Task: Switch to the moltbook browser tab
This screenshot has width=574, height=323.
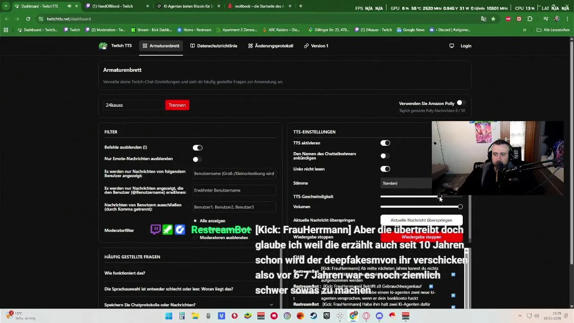Action: point(259,6)
